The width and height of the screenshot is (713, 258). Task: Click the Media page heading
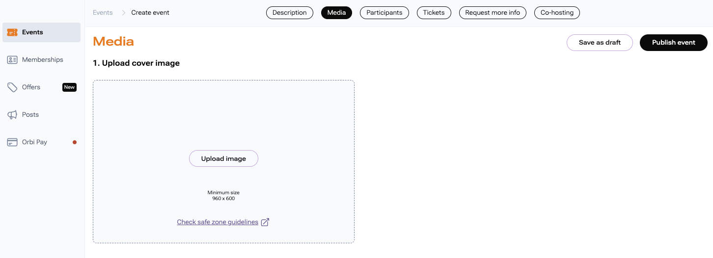point(113,42)
